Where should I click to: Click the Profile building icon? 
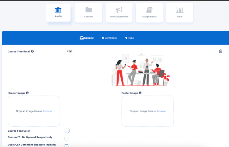(58, 10)
